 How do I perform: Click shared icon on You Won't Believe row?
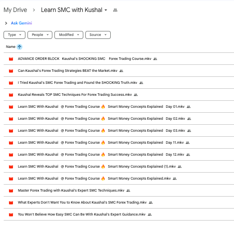(x=150, y=215)
